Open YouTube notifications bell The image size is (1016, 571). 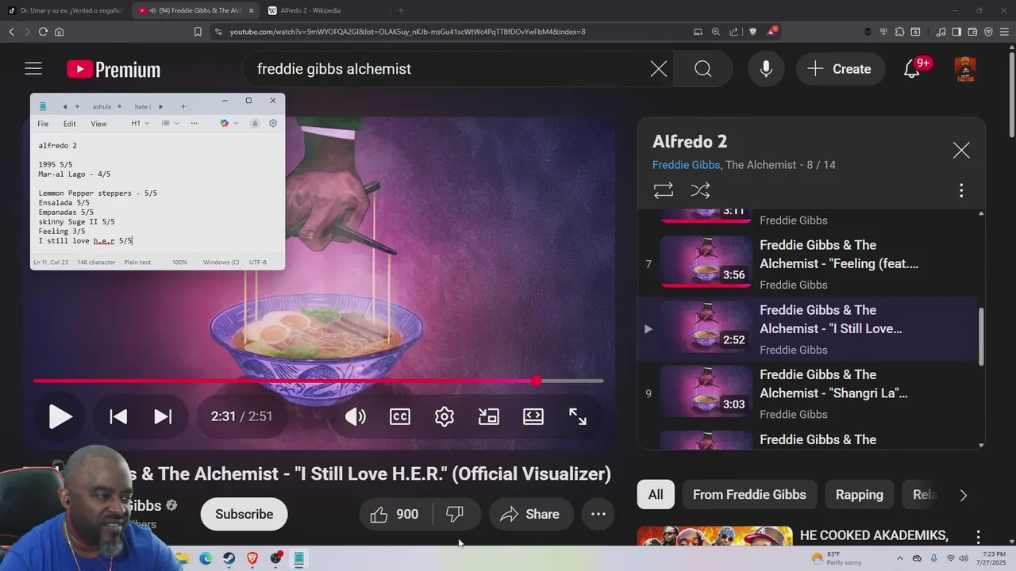[x=912, y=69]
